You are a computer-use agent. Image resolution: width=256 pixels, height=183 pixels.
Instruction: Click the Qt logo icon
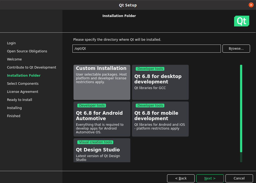click(241, 21)
